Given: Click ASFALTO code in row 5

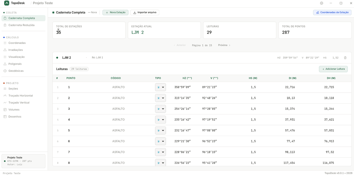Looking at the screenshot, I should [x=118, y=130].
